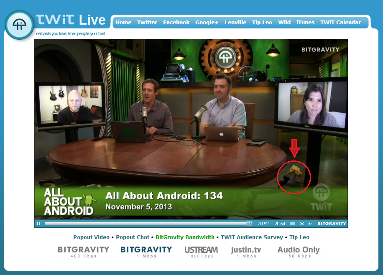This screenshot has width=383, height=275.
Task: Select the Audio Only 58 Kbps stream
Action: (x=299, y=252)
